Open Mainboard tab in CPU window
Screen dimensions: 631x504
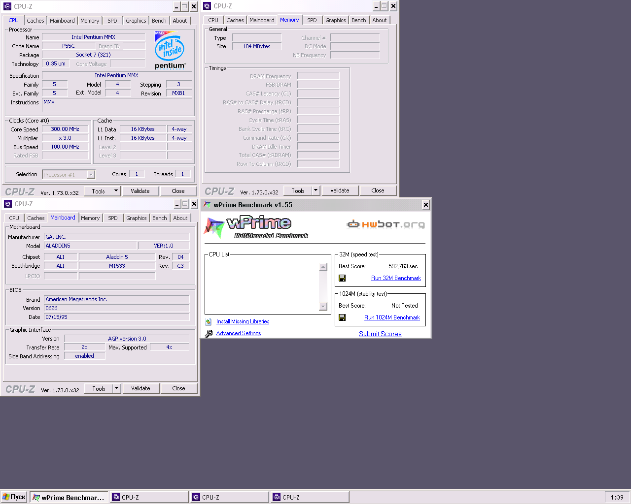click(62, 21)
